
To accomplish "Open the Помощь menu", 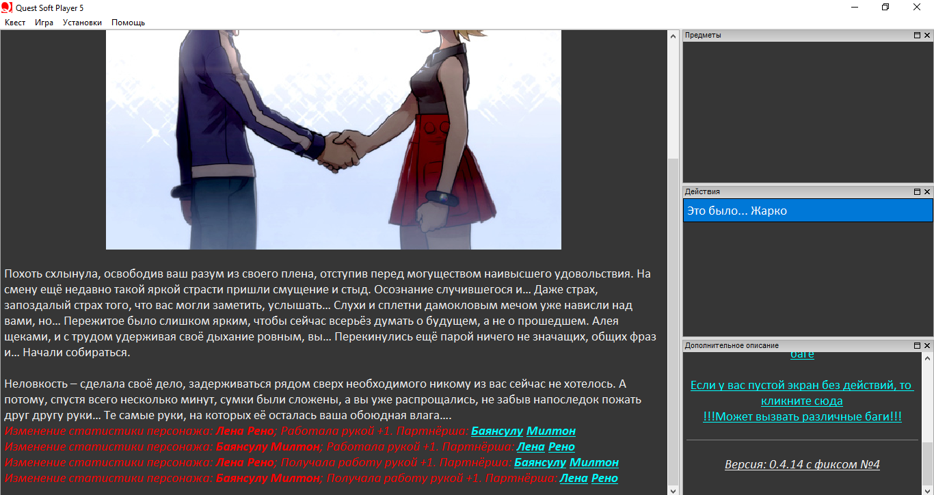I will click(x=128, y=23).
